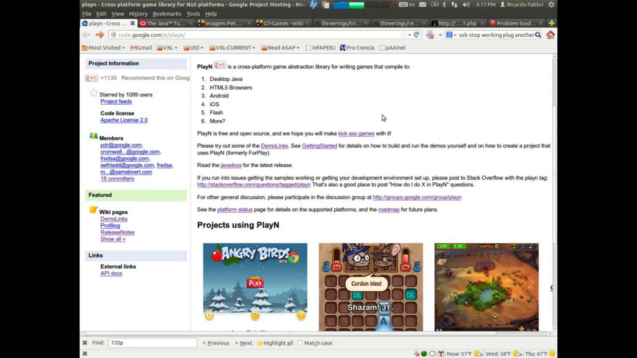Image resolution: width=637 pixels, height=358 pixels.
Task: Click the pAAinel bookmark checkbox icon
Action: pyautogui.click(x=382, y=48)
